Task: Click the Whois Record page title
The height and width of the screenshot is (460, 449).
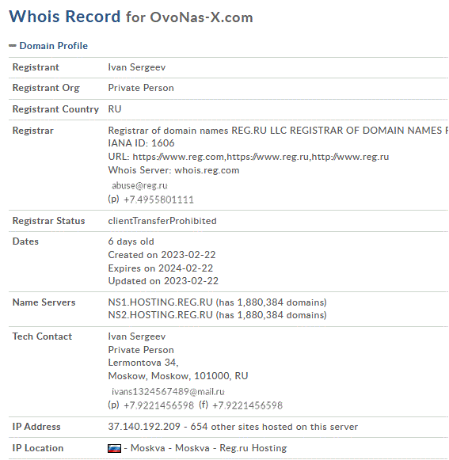Action: [65, 17]
